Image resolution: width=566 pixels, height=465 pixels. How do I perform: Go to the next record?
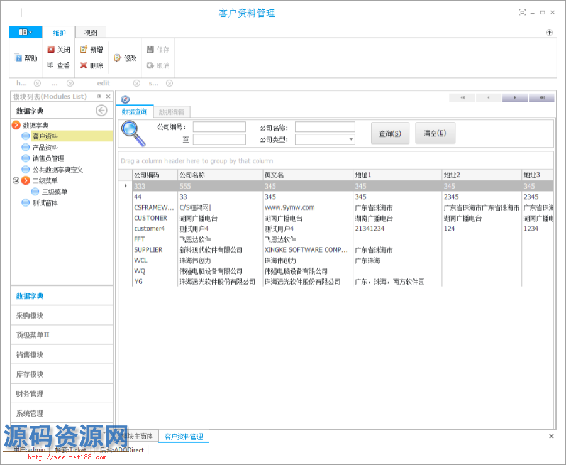pos(515,97)
